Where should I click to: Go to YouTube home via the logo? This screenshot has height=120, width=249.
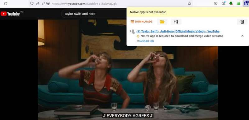tap(10, 14)
